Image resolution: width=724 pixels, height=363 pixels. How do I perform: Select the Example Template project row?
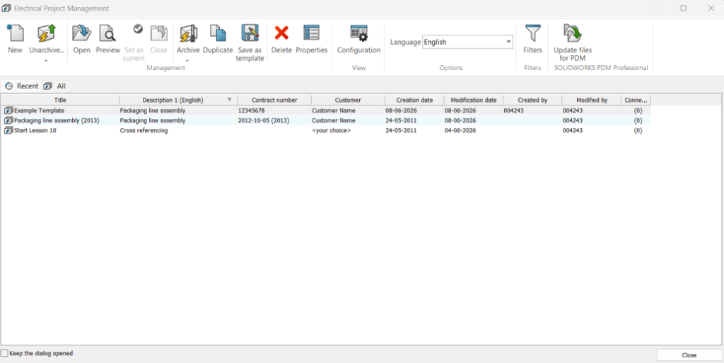point(326,111)
